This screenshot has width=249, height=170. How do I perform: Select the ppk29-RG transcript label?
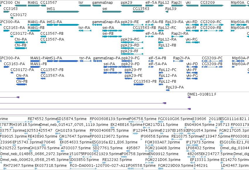(130, 39)
